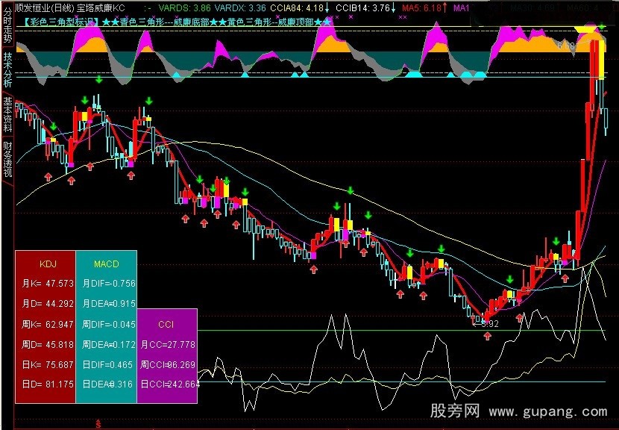
Task: Click the stock title 顺发恒业(日线)
Action: 44,7
